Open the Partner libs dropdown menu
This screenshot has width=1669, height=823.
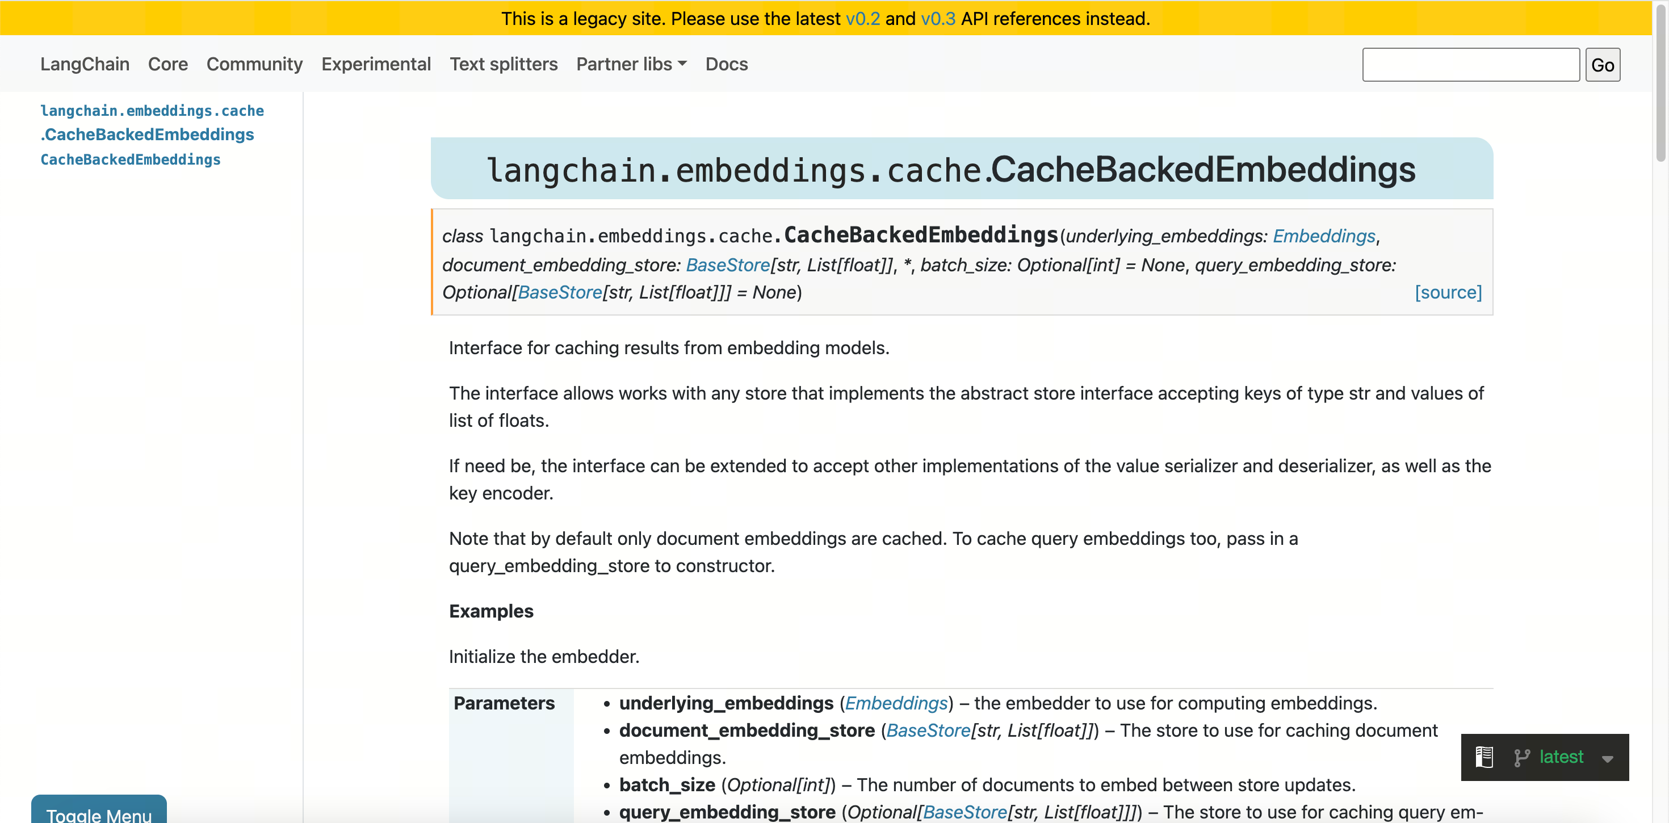click(631, 64)
